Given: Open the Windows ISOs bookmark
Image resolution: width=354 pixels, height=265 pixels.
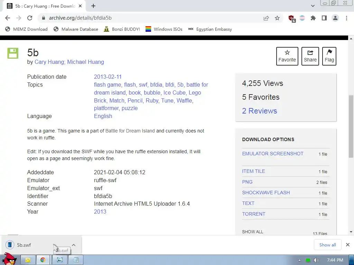Looking at the screenshot, I should [164, 29].
